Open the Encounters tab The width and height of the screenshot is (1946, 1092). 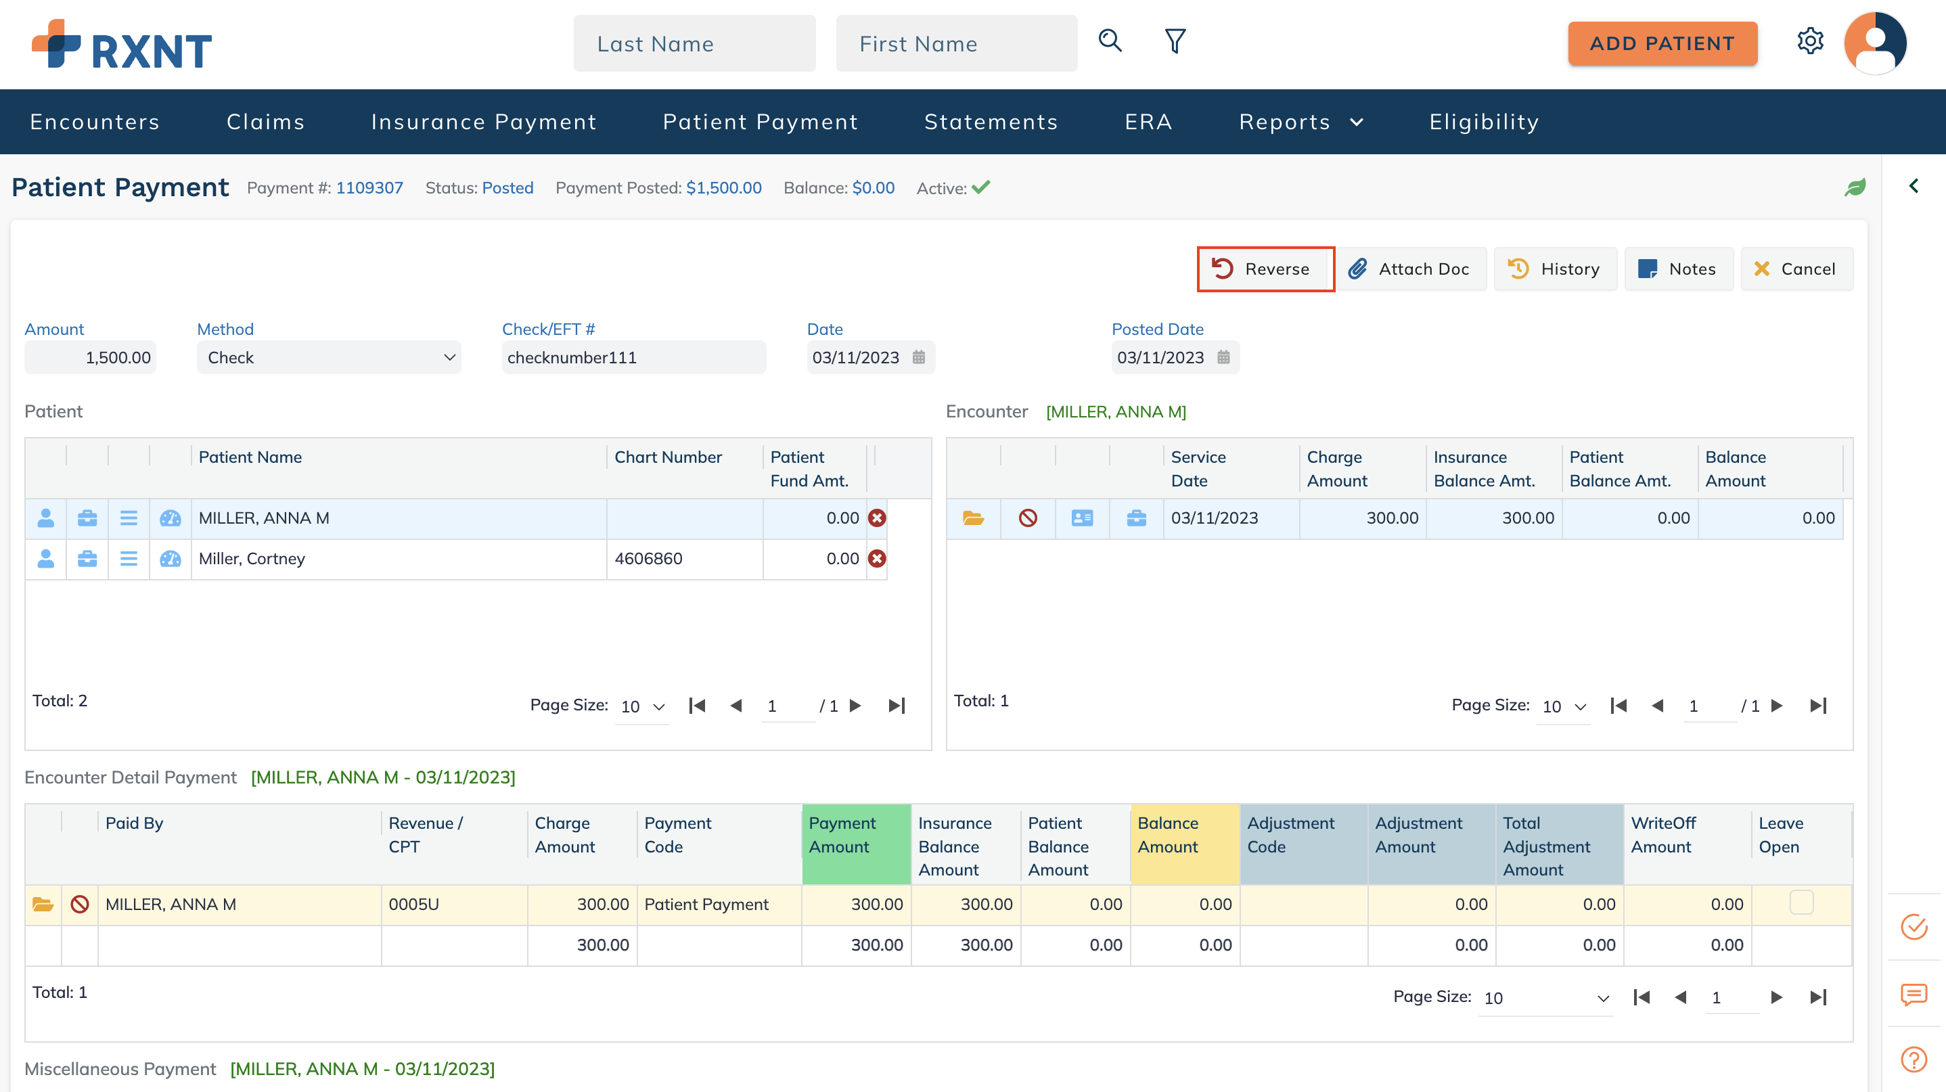pos(95,122)
